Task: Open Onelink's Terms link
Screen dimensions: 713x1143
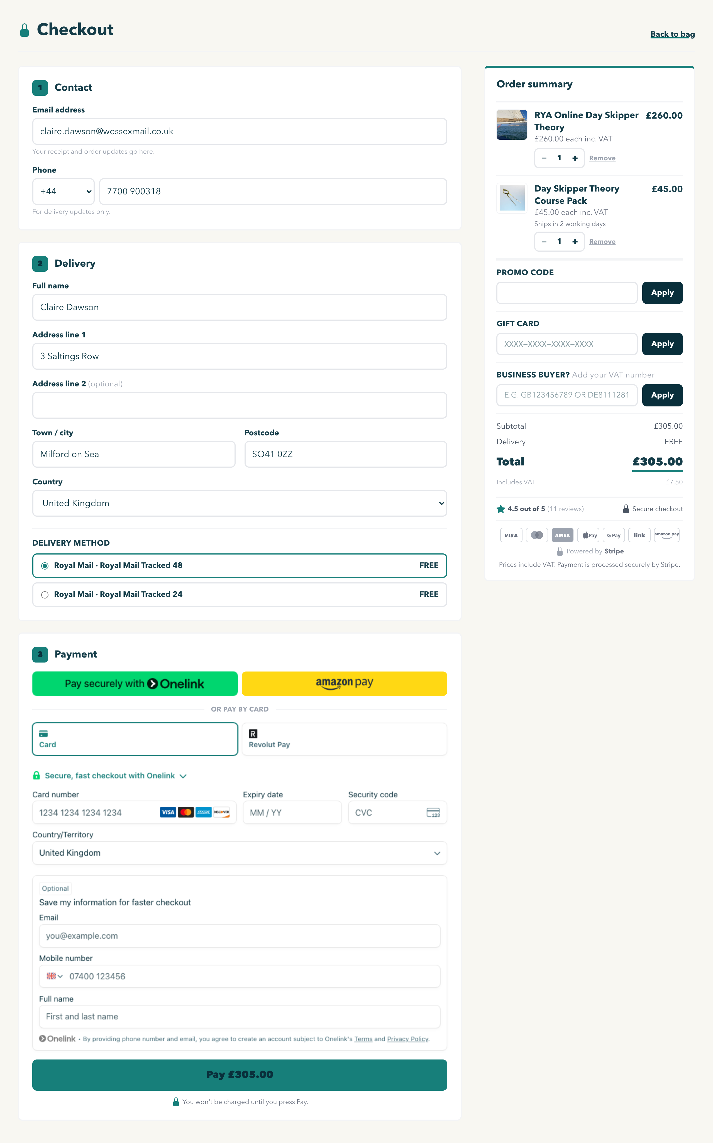Action: click(x=363, y=1039)
